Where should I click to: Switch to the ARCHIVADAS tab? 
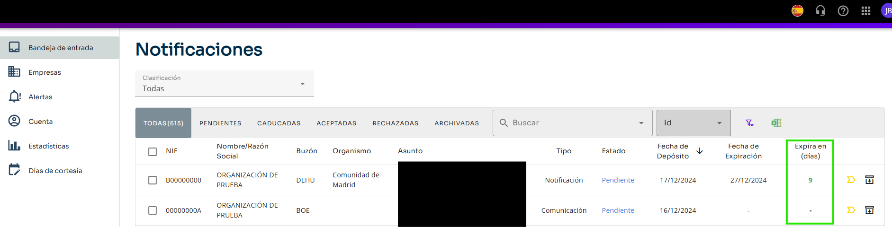457,123
